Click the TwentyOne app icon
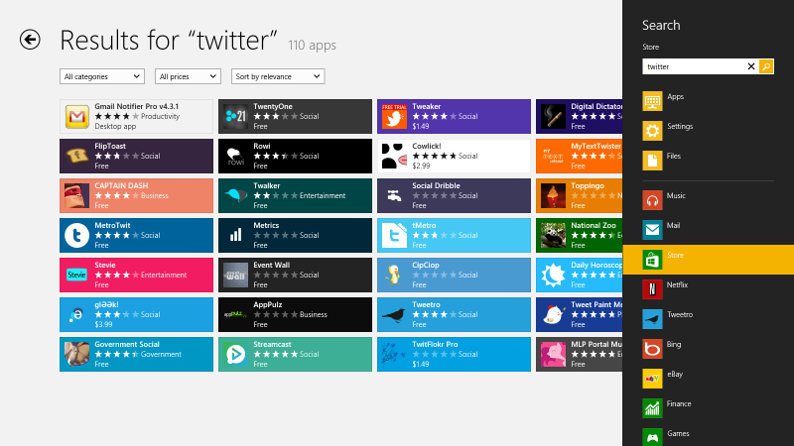Screen dimensions: 794x446 coord(235,116)
